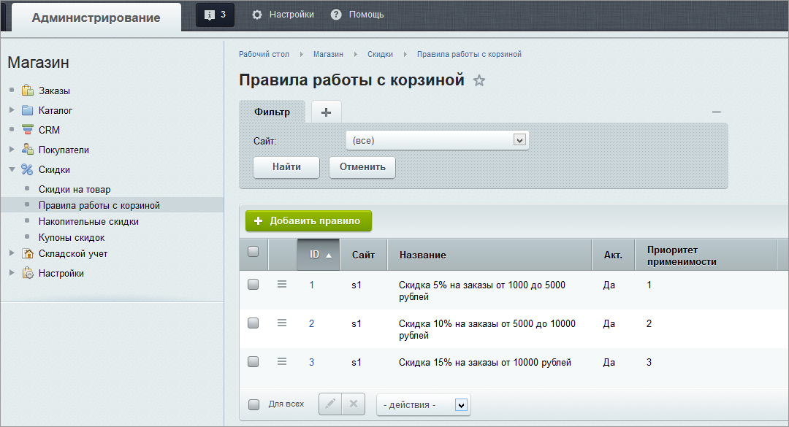The height and width of the screenshot is (427, 789).
Task: Add page to favorites with star icon
Action: [x=479, y=80]
